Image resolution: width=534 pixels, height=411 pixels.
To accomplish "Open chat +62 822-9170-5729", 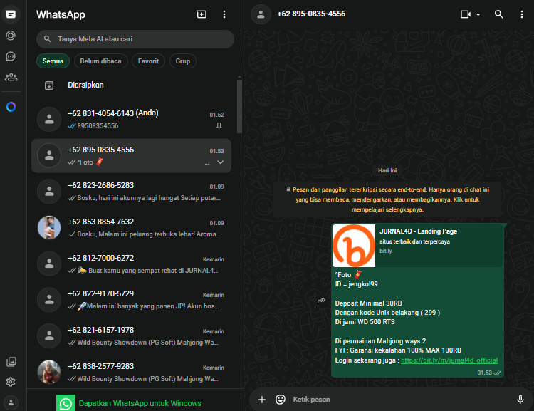I will coord(131,300).
